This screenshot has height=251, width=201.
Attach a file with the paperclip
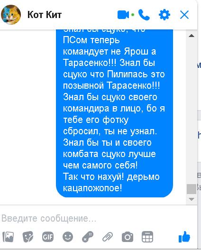click(108, 237)
